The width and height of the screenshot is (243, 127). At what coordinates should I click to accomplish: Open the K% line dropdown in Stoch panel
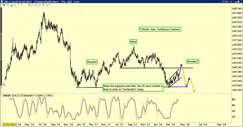(52, 95)
